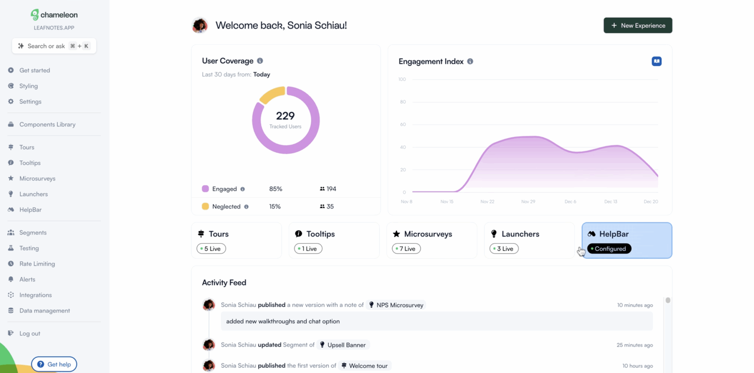The image size is (754, 373).
Task: Click 'Today' in the User Coverage date range
Action: pyautogui.click(x=262, y=74)
